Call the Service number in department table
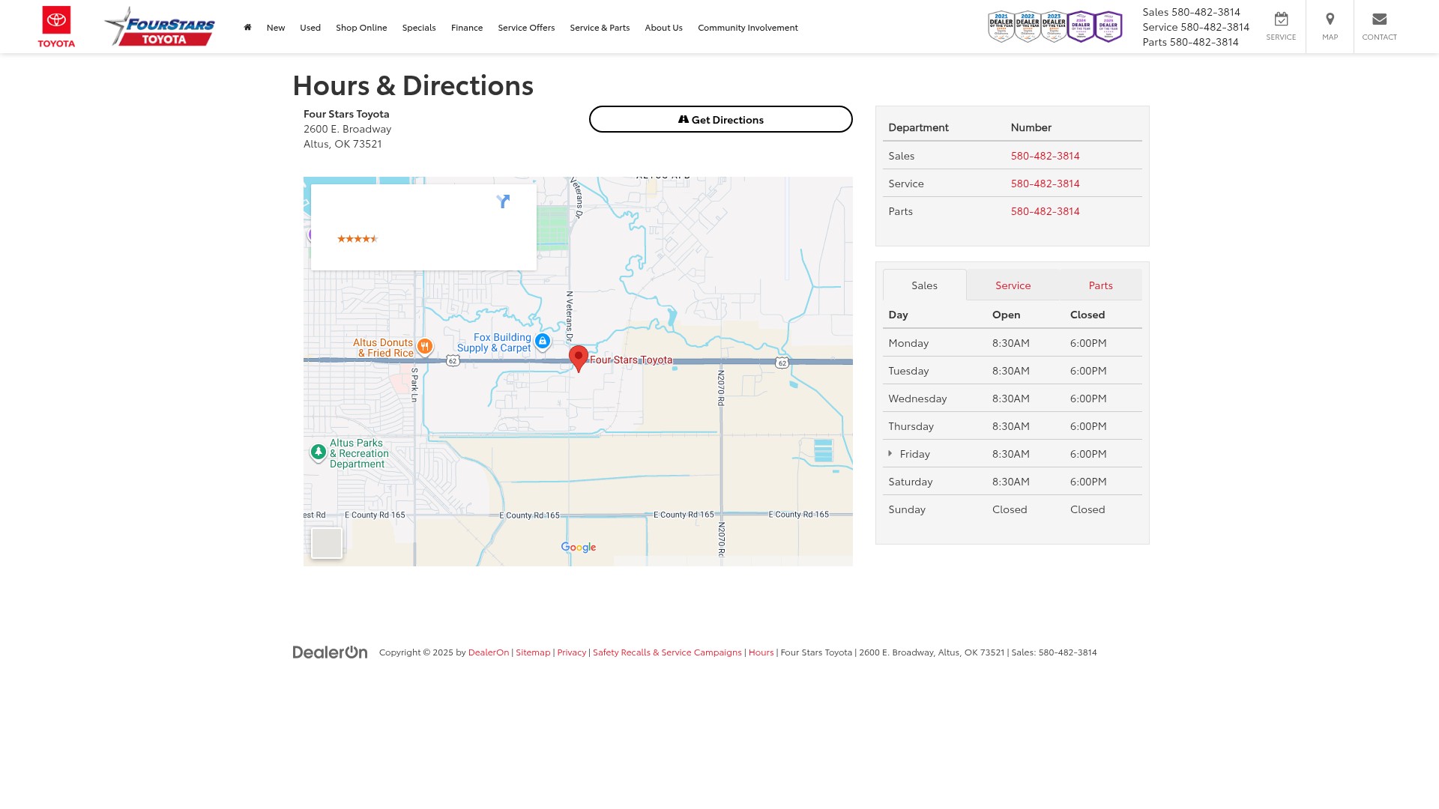Screen dimensions: 1439x809 pyautogui.click(x=1045, y=183)
